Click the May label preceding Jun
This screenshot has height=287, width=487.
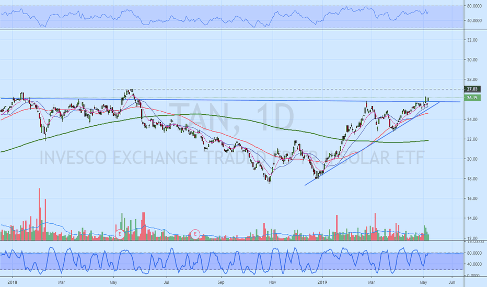tap(423, 282)
